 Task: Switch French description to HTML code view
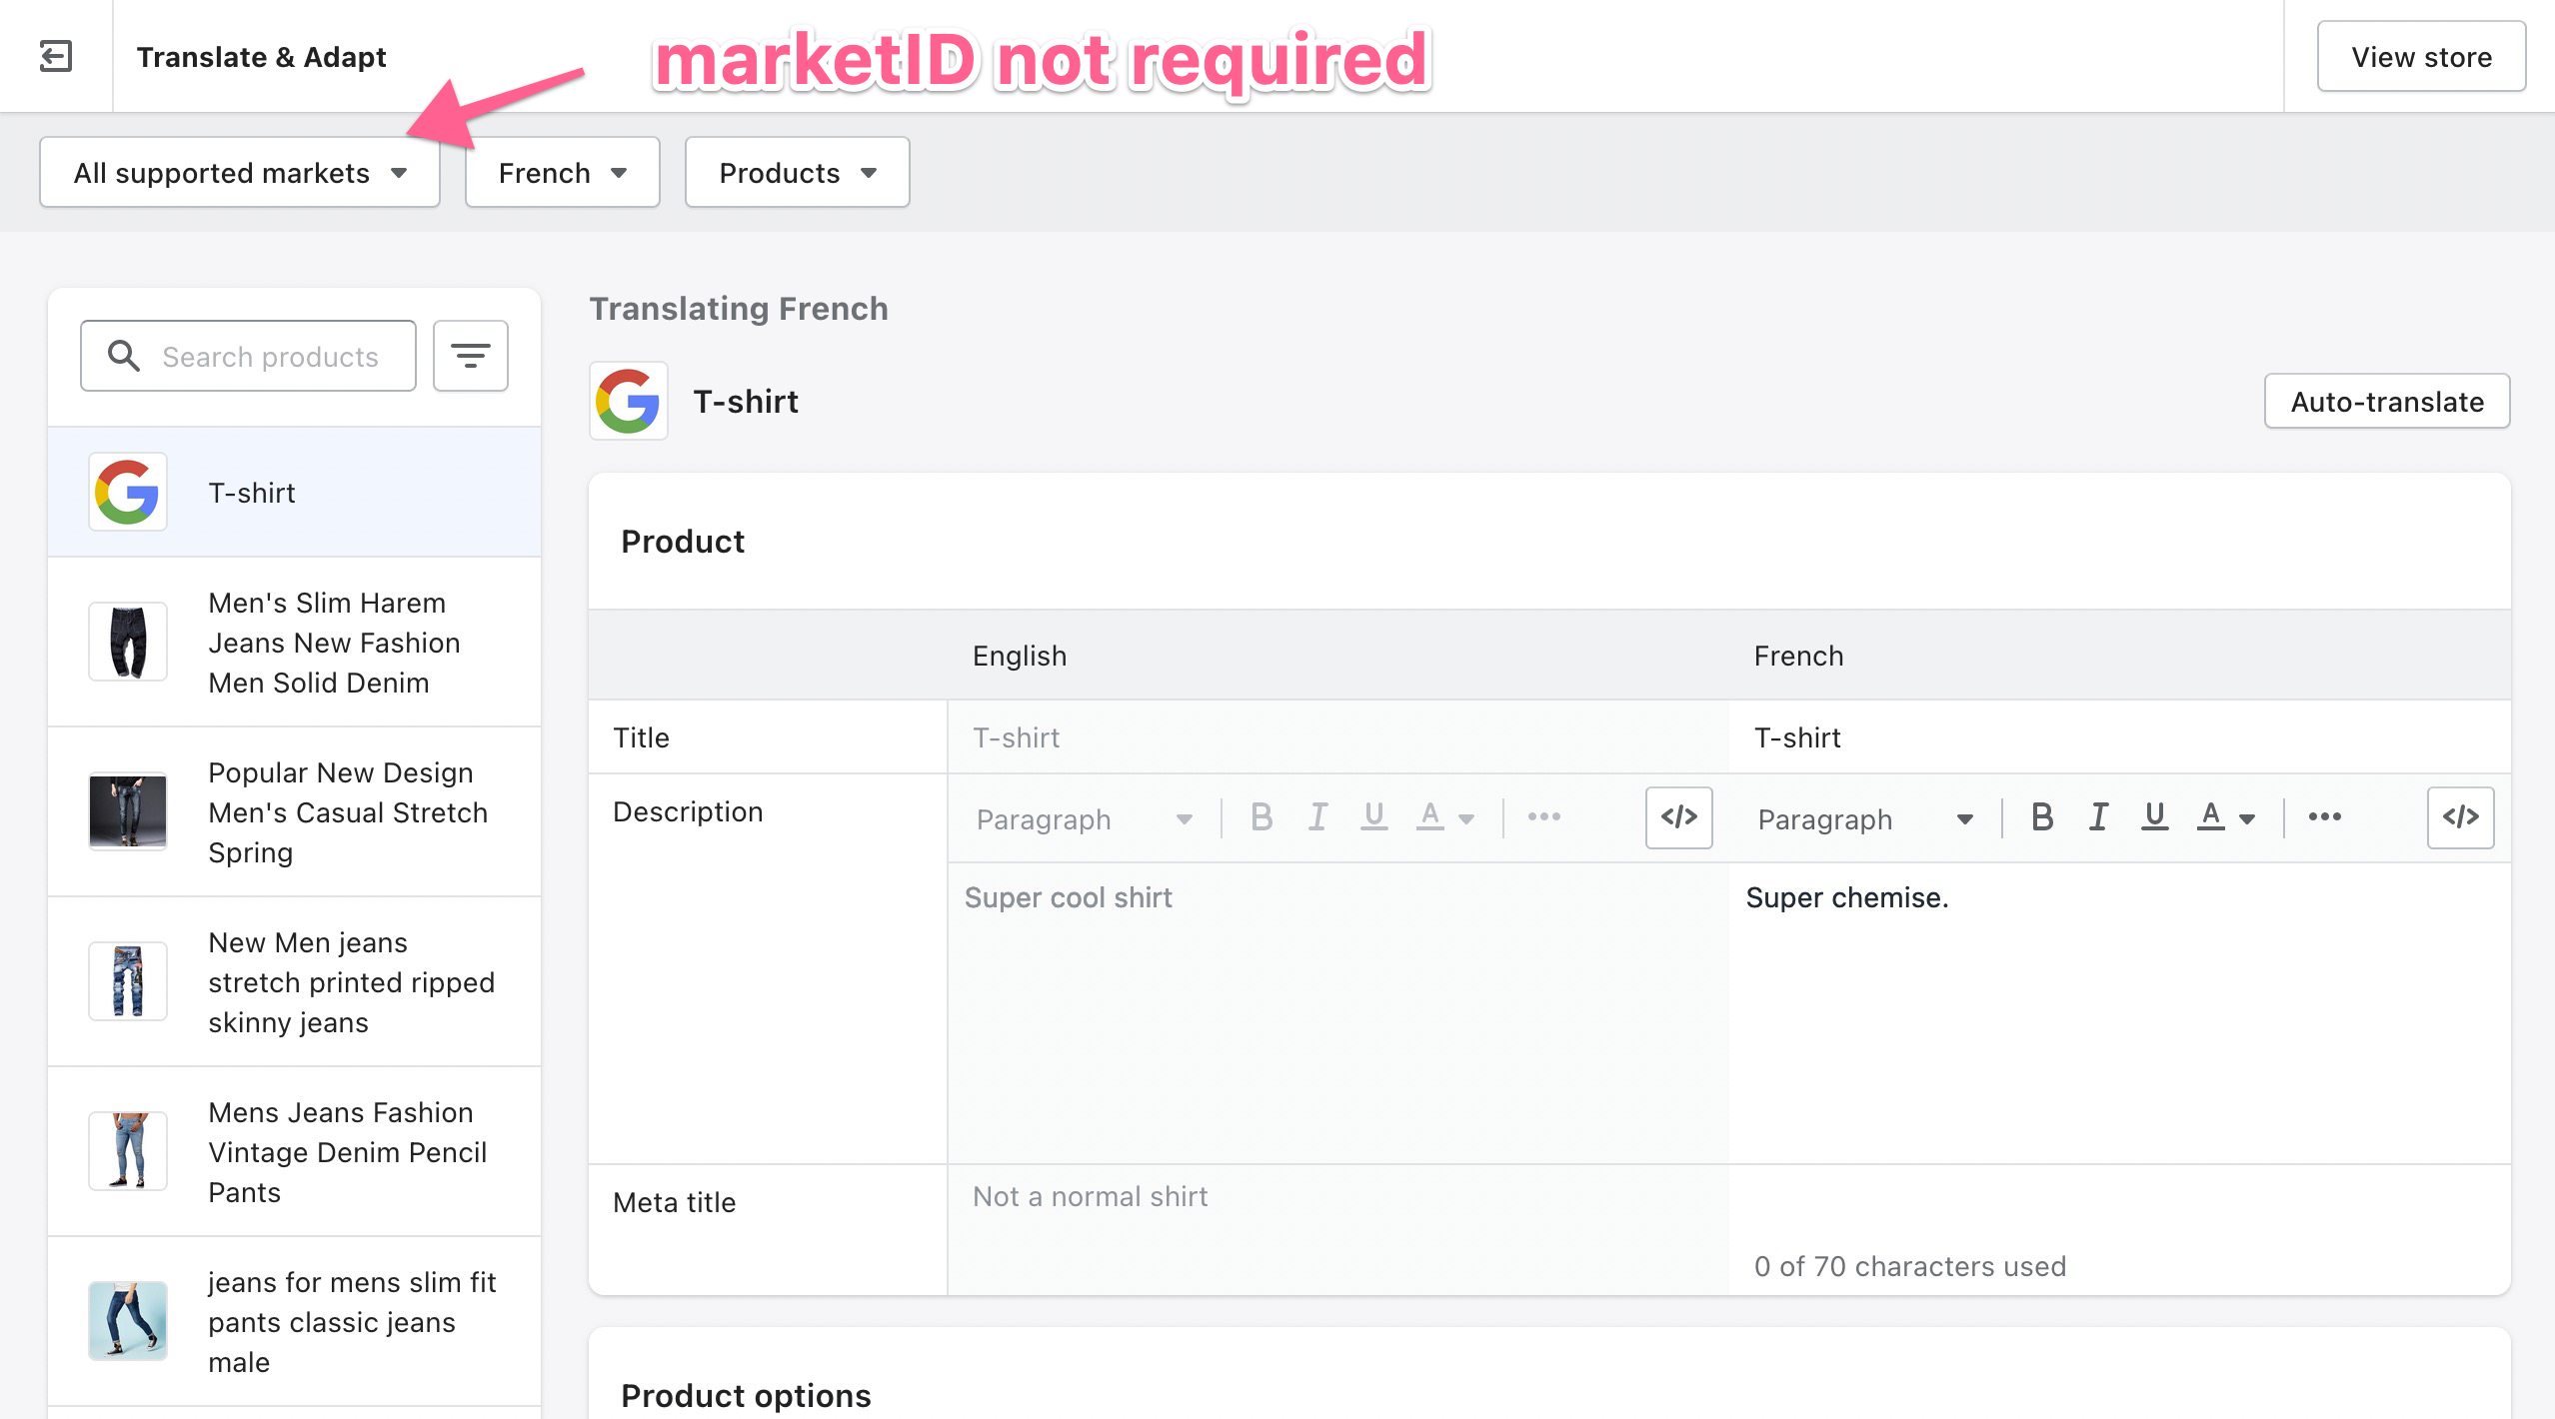pos(2460,817)
